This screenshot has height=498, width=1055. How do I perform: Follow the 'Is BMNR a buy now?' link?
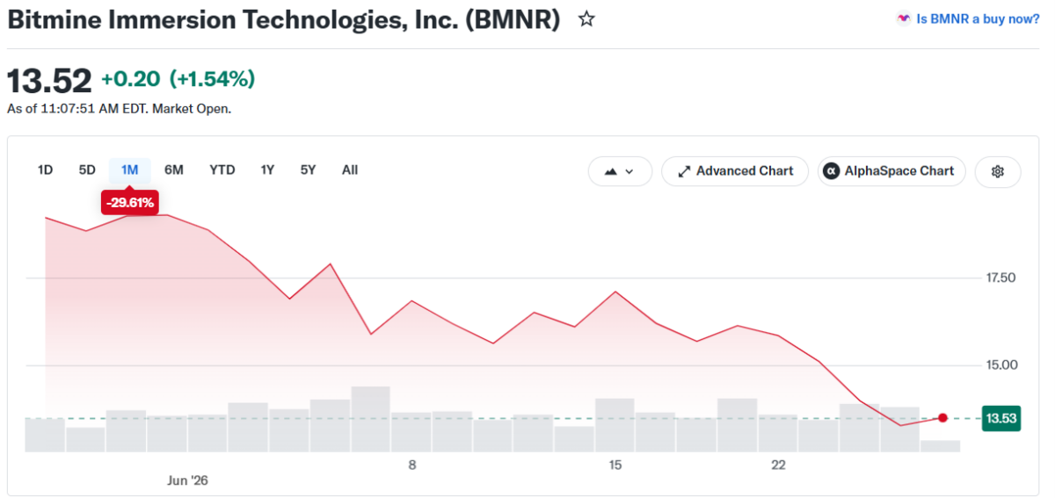[978, 18]
